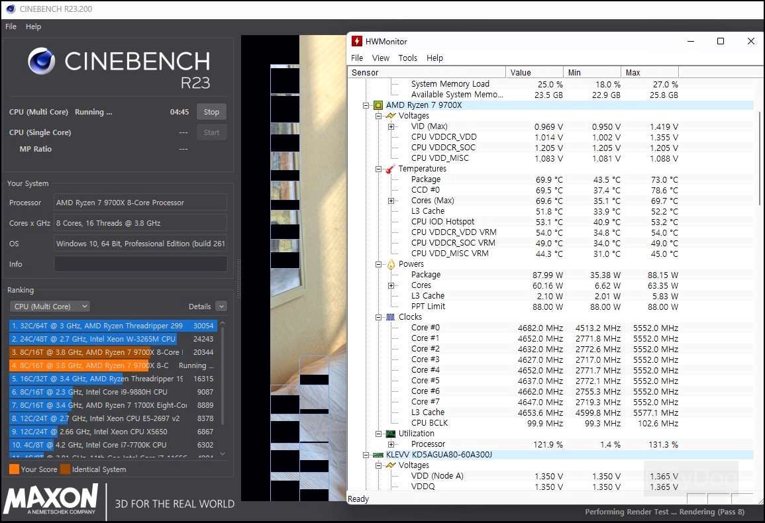Image resolution: width=765 pixels, height=523 pixels.
Task: Click the Voltages icon under the KLEVV memory
Action: coord(391,465)
